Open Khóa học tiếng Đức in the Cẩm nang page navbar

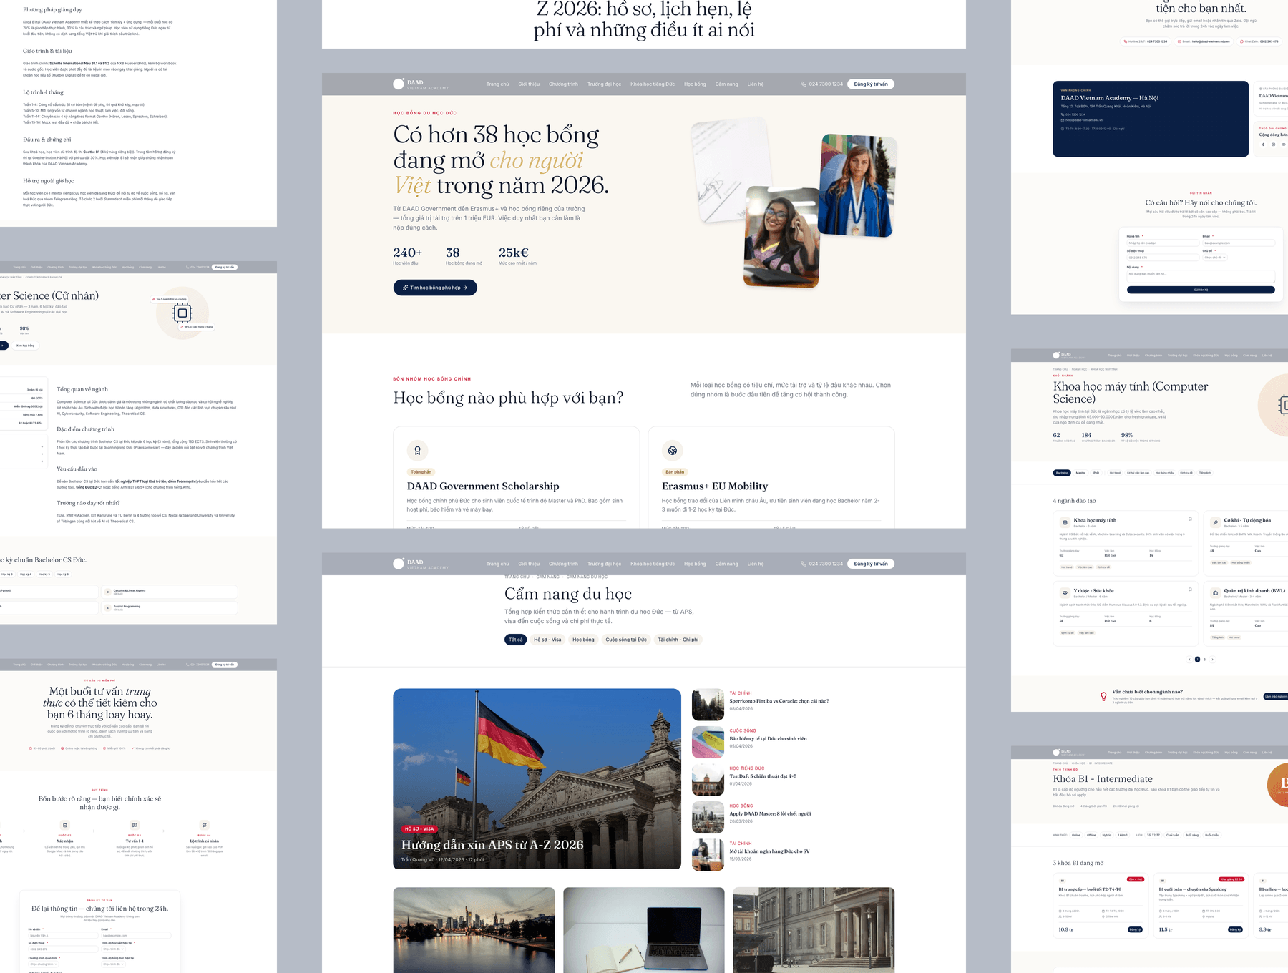[x=653, y=564]
